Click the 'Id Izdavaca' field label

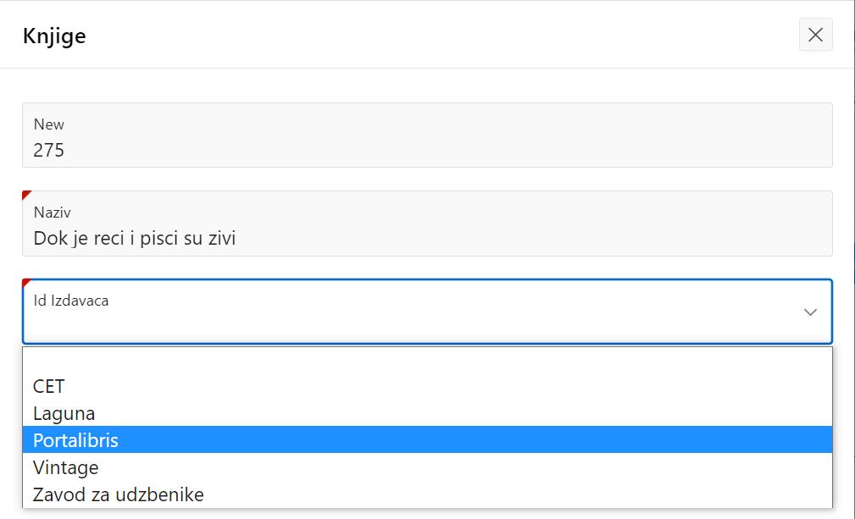tap(71, 300)
